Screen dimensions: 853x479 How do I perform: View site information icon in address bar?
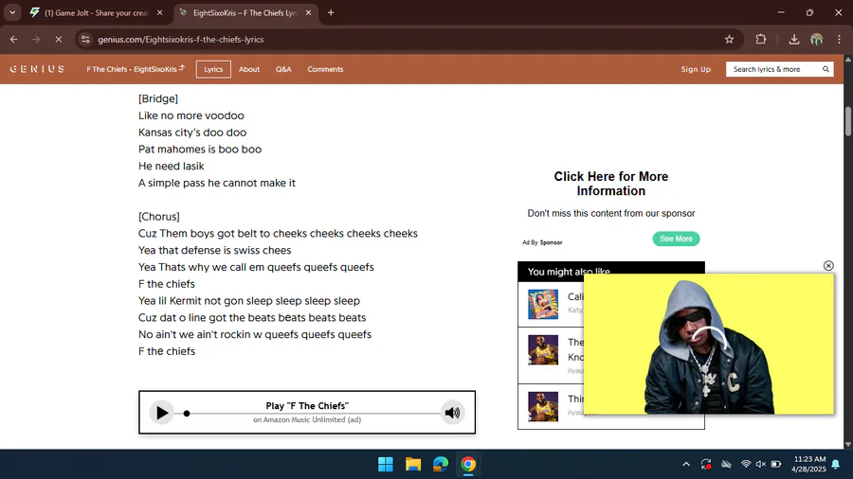coord(85,39)
